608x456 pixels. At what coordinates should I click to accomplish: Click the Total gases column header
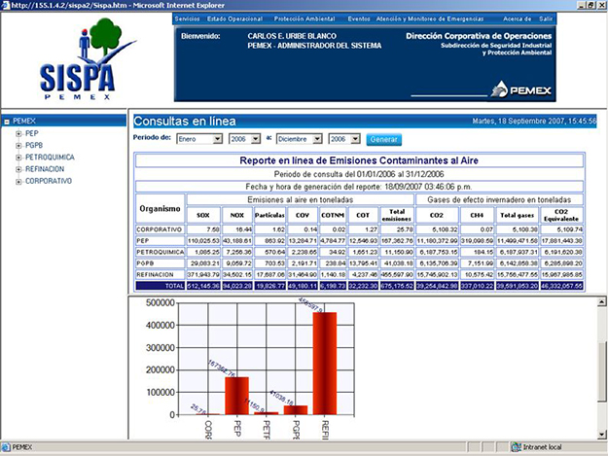tap(518, 215)
